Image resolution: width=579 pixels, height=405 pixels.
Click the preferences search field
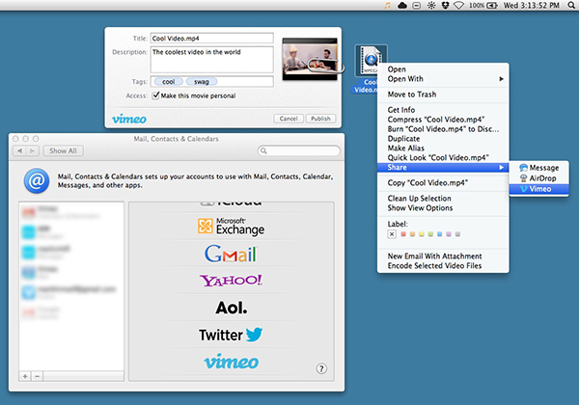299,150
